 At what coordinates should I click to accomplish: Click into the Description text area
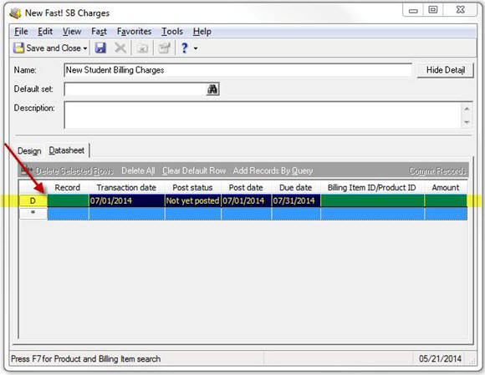click(263, 115)
